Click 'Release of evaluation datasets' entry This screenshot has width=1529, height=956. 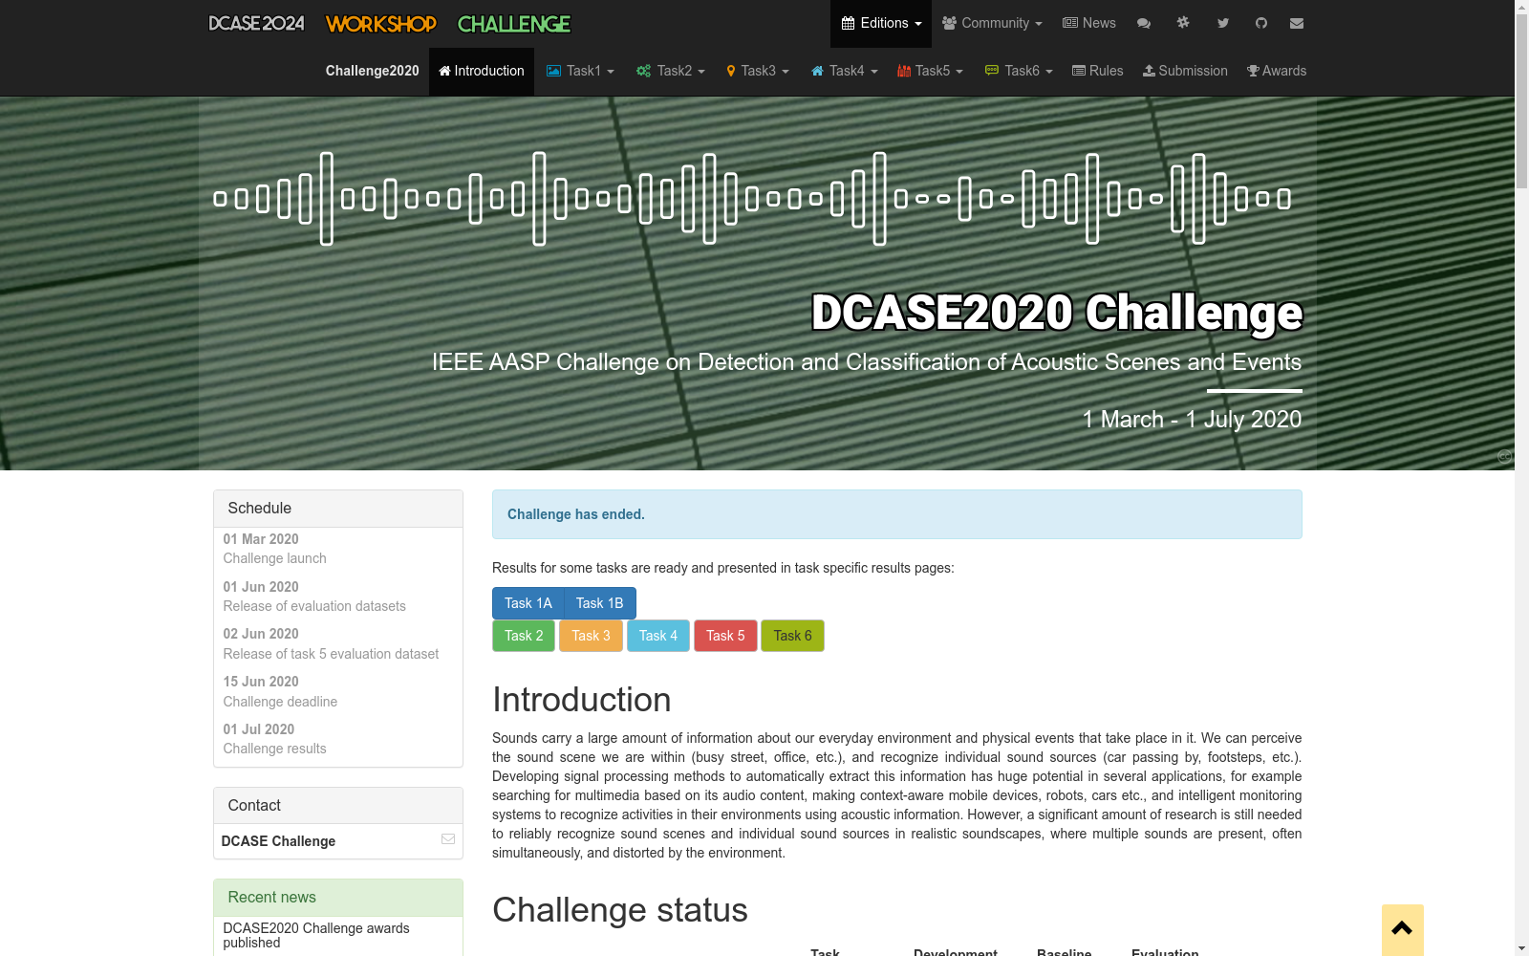[x=314, y=606]
